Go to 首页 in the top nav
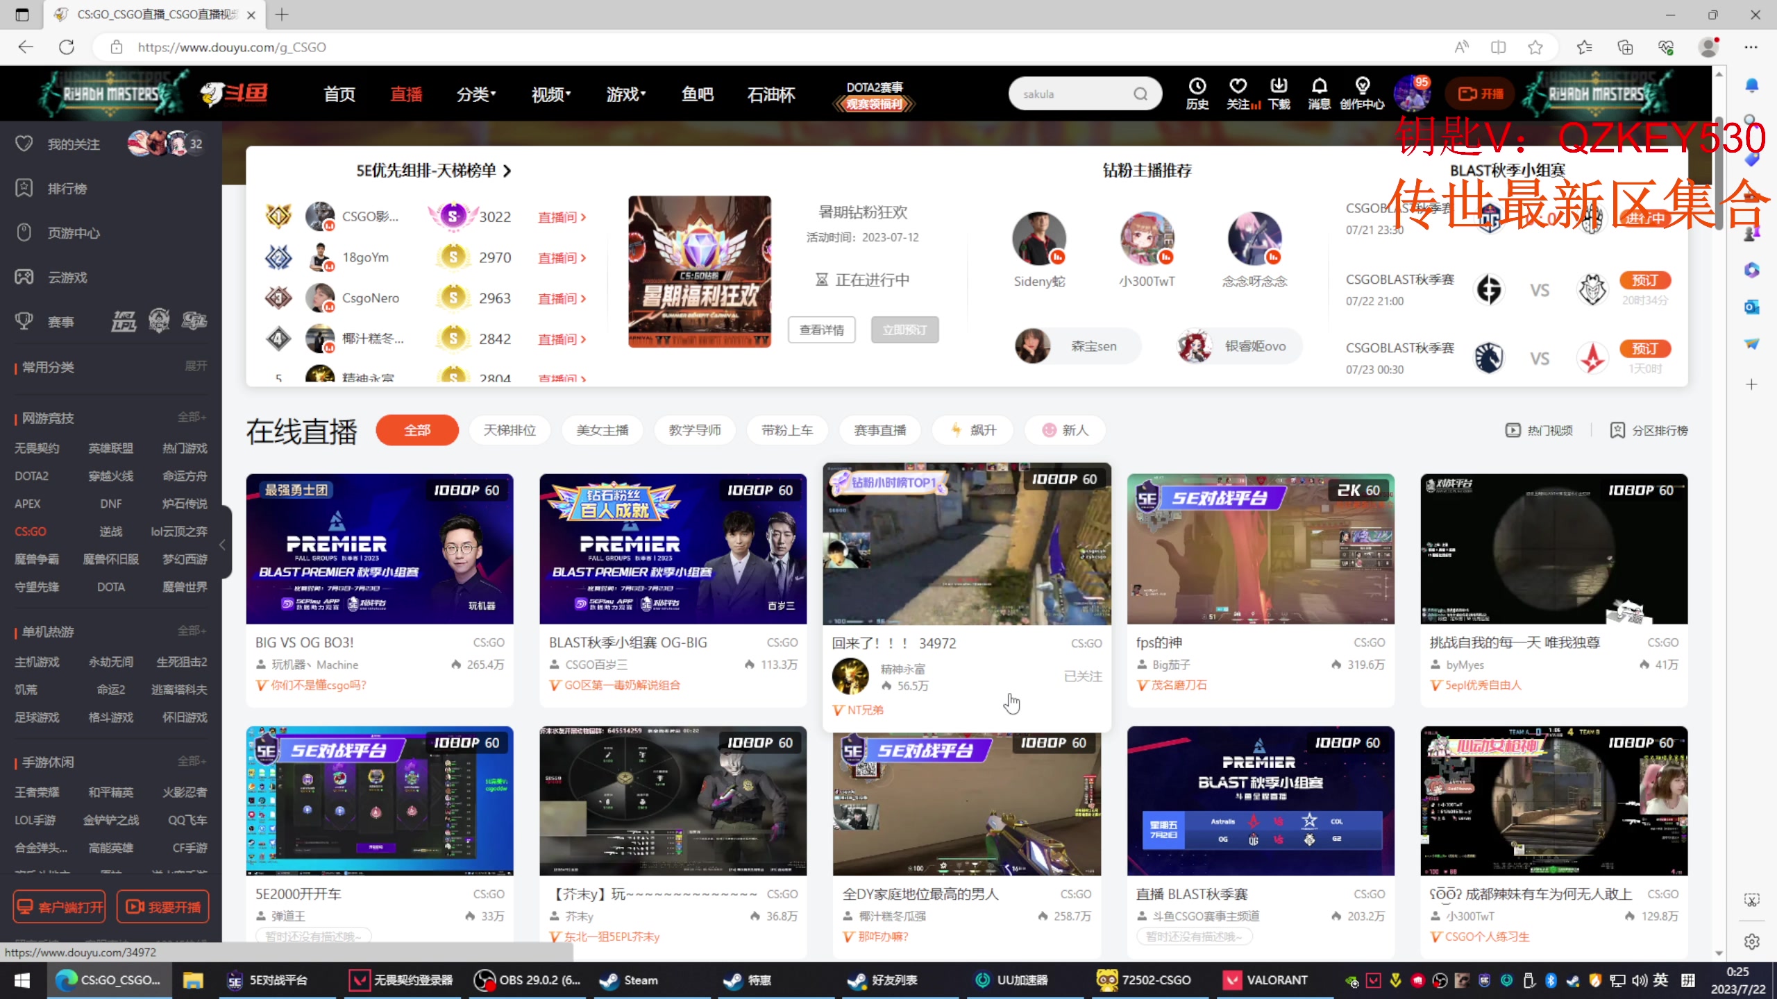Screen dimensions: 1777x999 [339, 94]
